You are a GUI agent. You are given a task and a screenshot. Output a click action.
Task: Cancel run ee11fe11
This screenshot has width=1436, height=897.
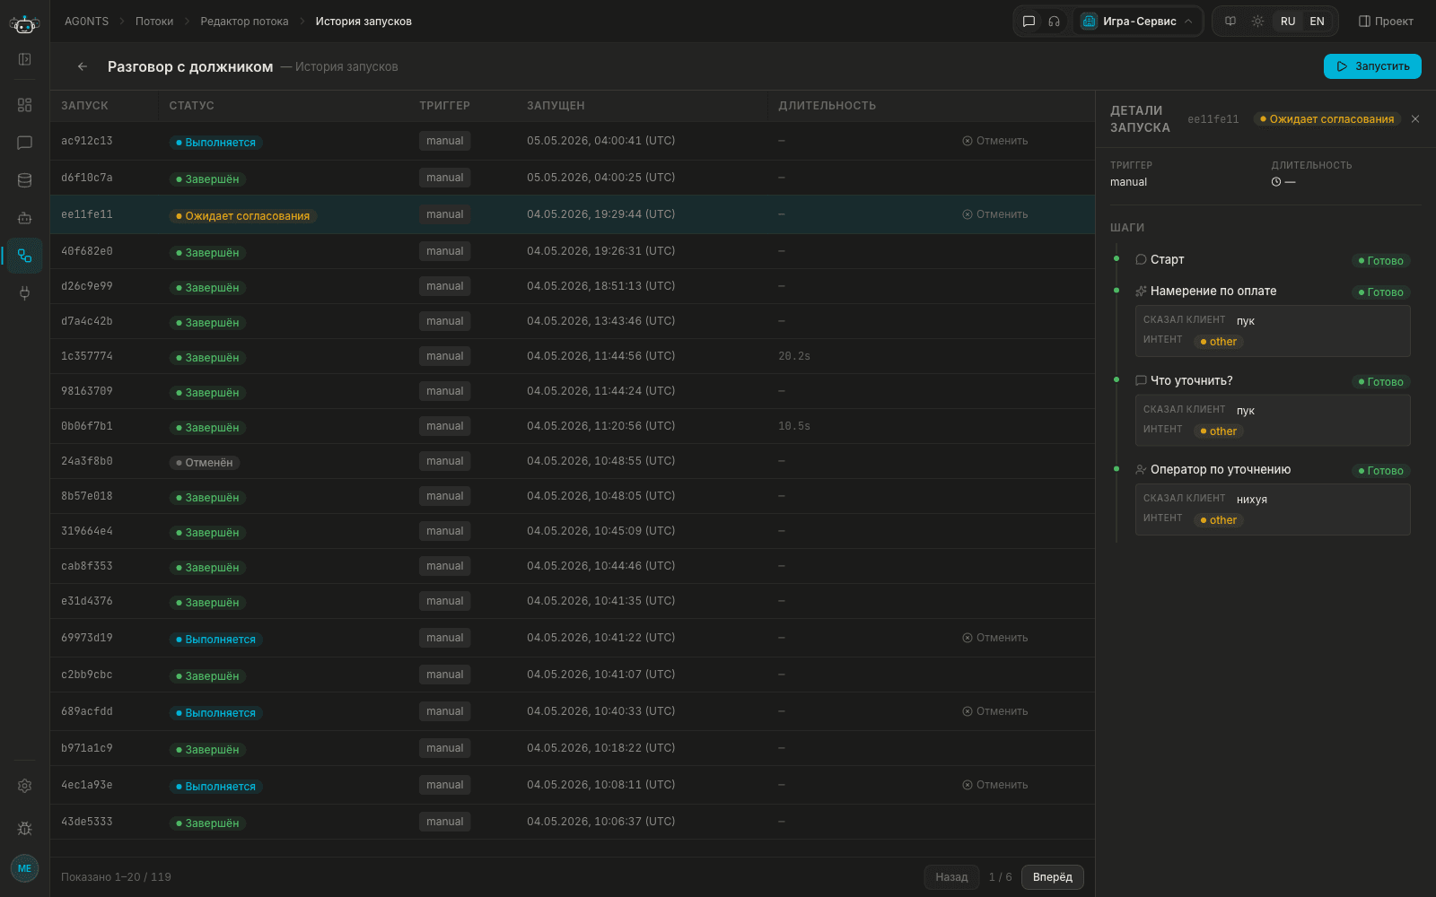pyautogui.click(x=995, y=214)
